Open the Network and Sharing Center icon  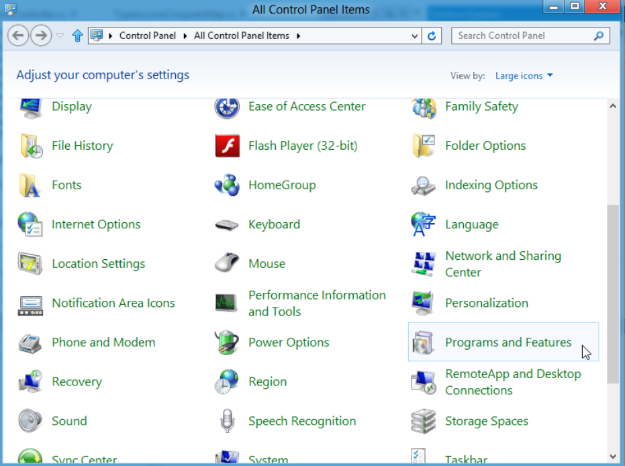[424, 263]
